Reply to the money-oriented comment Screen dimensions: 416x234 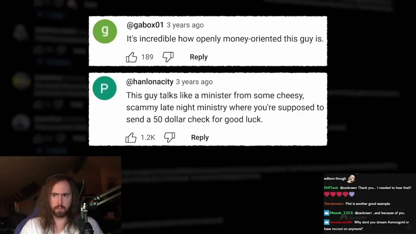pos(199,57)
